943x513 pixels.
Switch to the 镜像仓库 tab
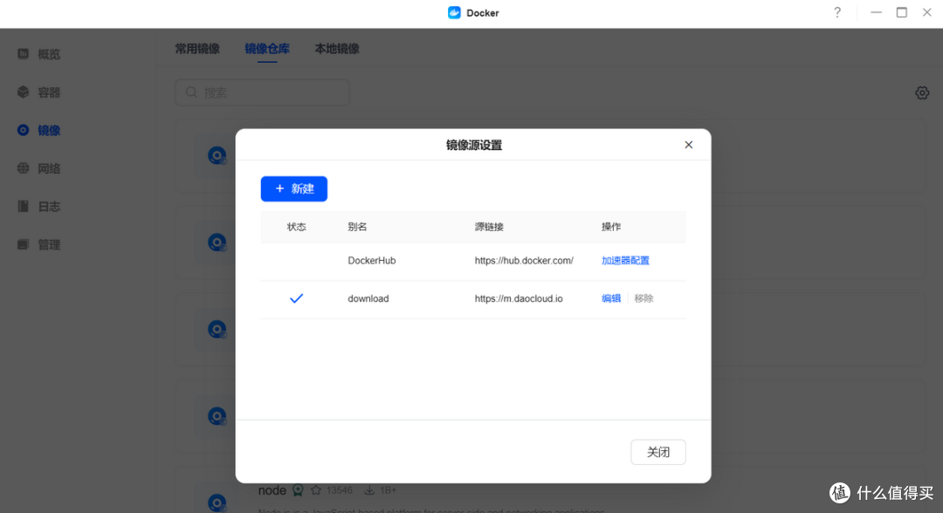click(x=267, y=49)
